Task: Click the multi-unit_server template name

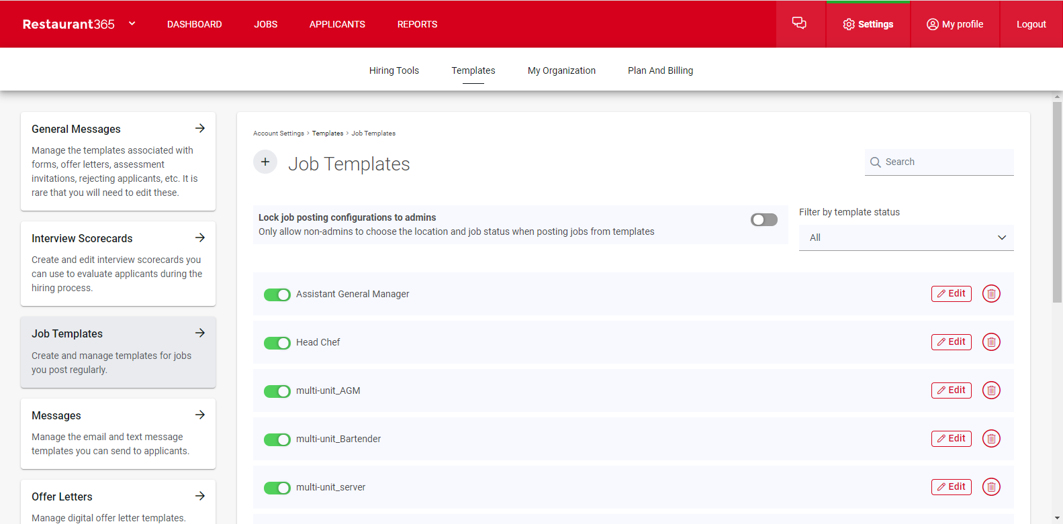Action: pos(331,487)
